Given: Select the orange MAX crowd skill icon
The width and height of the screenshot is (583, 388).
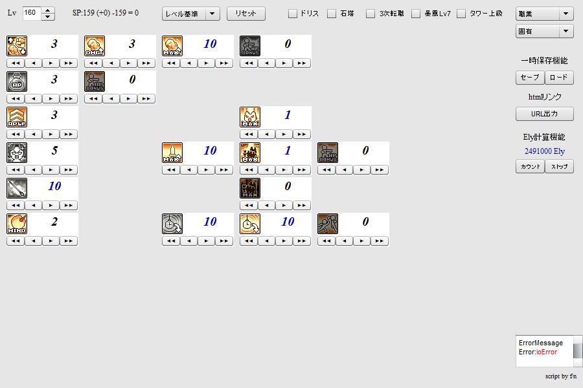Looking at the screenshot, I should 250,153.
